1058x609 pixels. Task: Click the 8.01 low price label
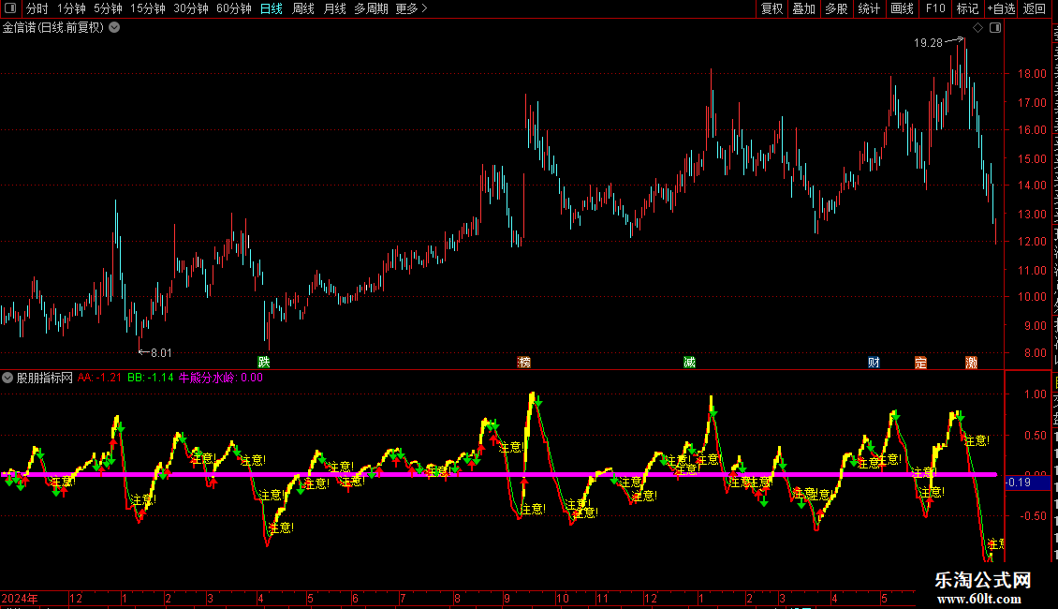pyautogui.click(x=161, y=352)
